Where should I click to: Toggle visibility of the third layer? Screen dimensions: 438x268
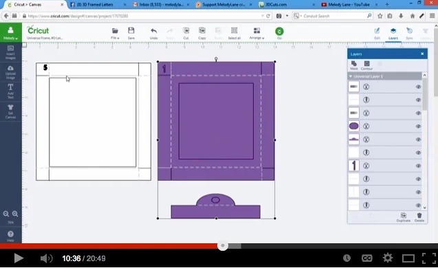pos(418,113)
